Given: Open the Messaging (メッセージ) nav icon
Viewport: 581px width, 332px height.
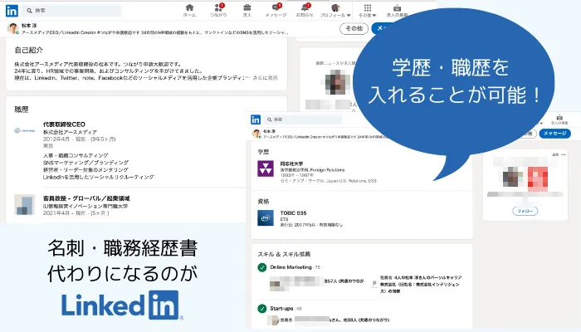Looking at the screenshot, I should point(276,10).
